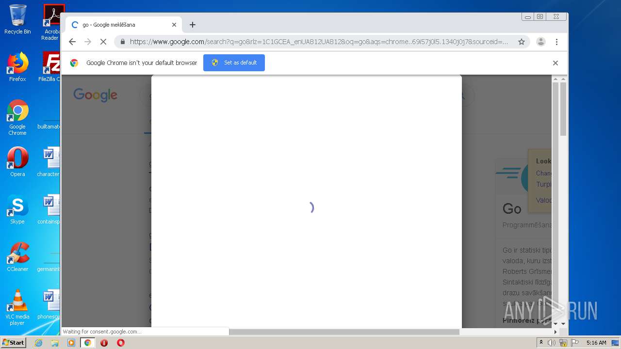Click the address bar URL field

click(x=319, y=42)
